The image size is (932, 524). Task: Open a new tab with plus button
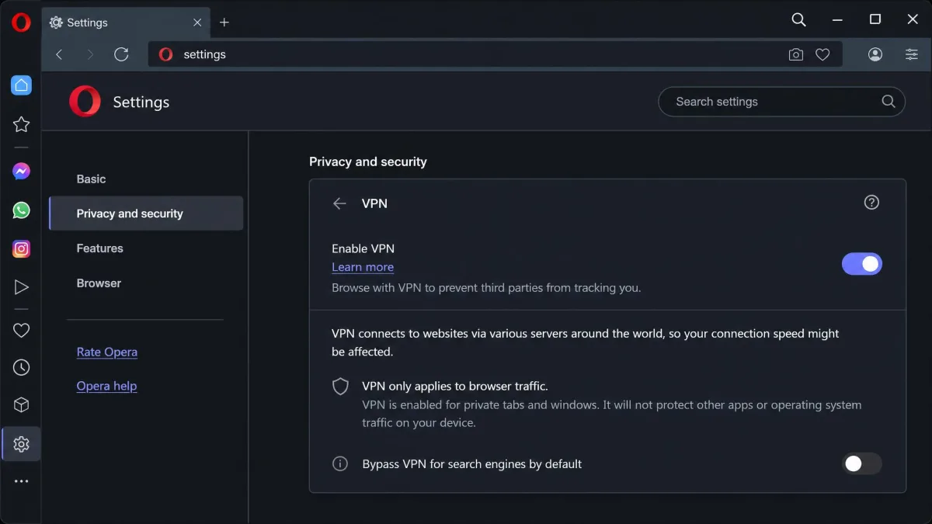click(x=224, y=23)
